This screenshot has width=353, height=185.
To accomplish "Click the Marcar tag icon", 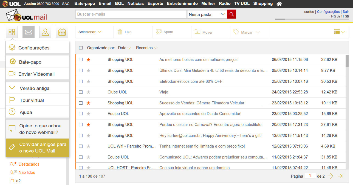I will click(236, 32).
